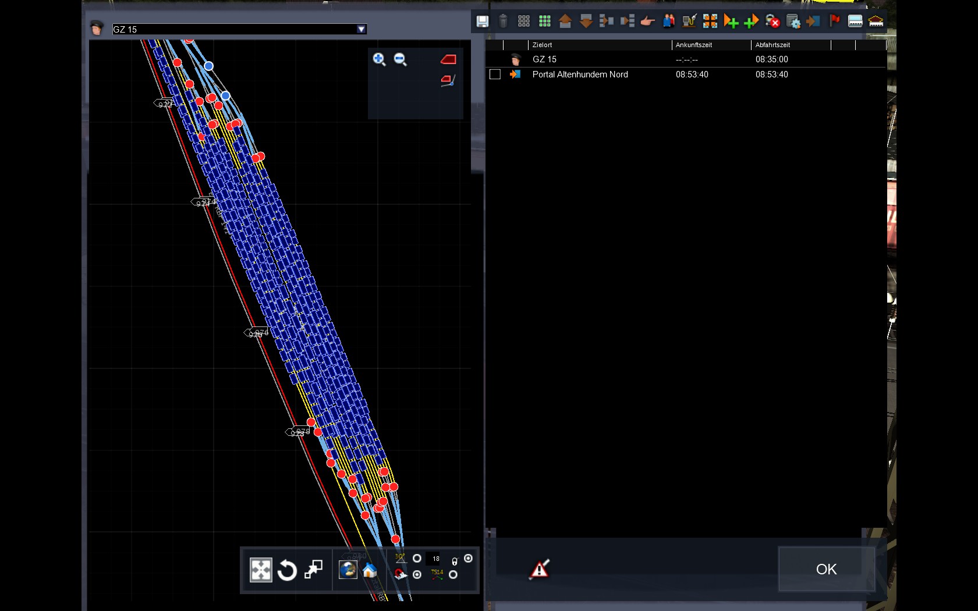
Task: Click the pointing hand icon in toolbar
Action: click(647, 22)
